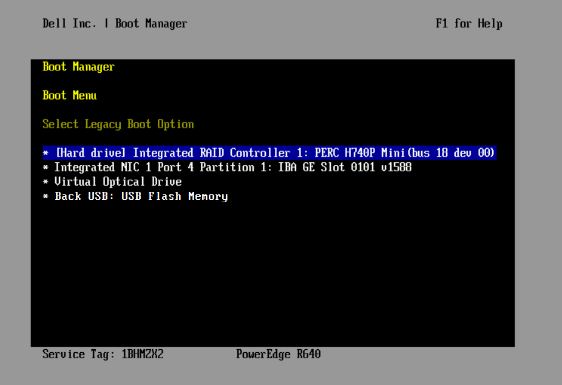562x385 pixels.
Task: Open help via the F1 for Help label
Action: point(469,24)
